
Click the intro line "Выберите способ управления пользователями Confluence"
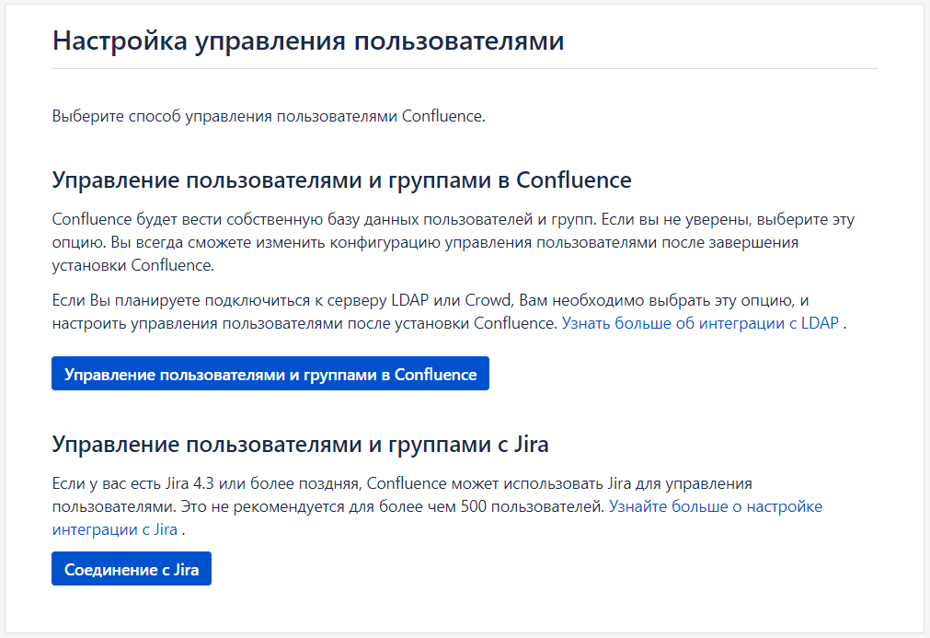point(268,116)
